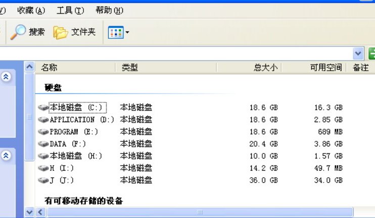
Task: Select the APPLICATION (D:) drive icon
Action: [43, 120]
